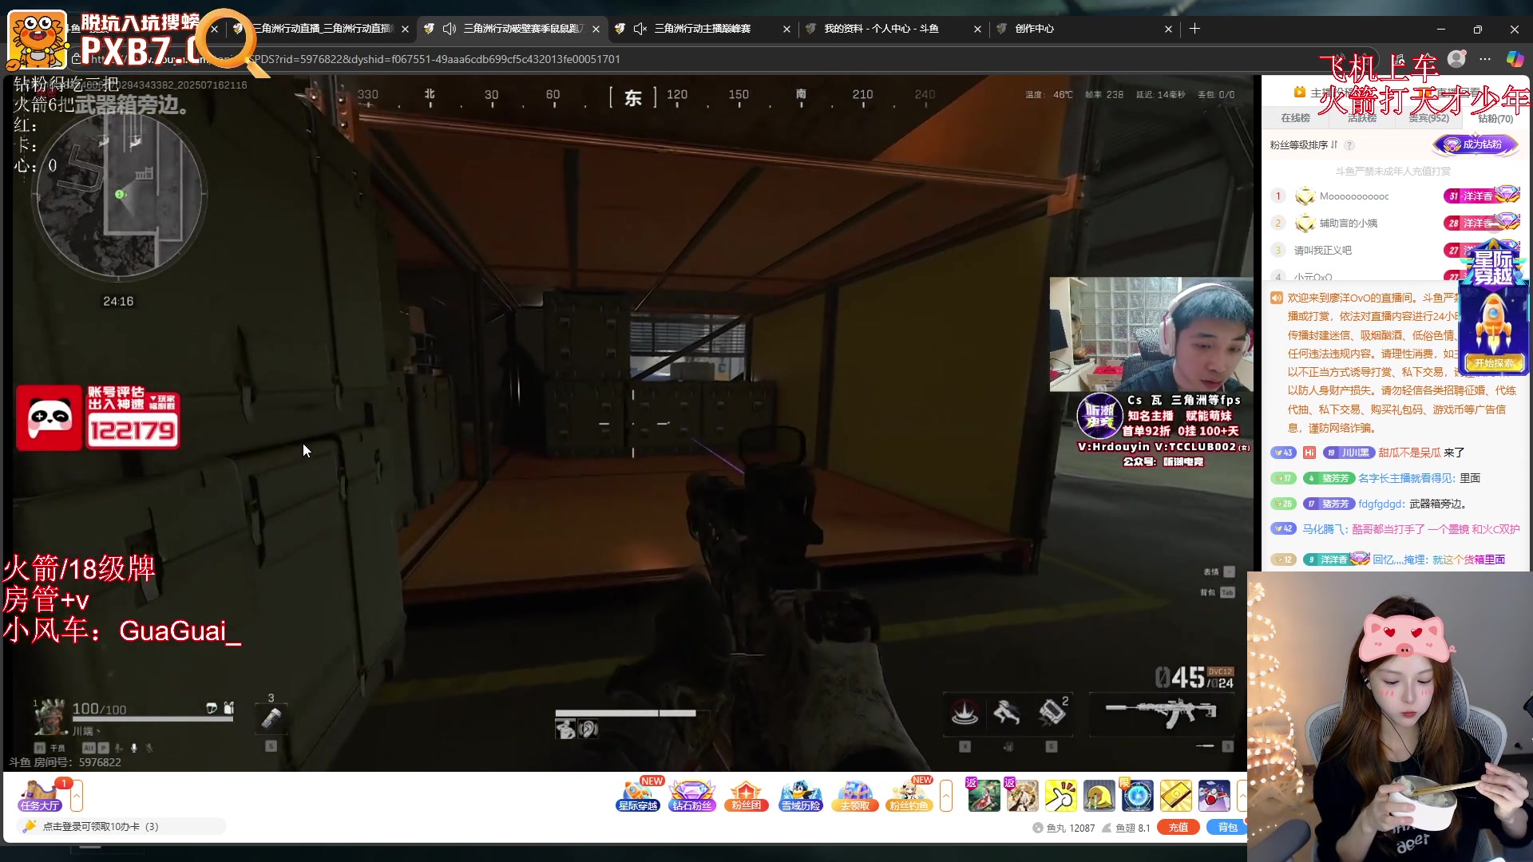The image size is (1533, 862).
Task: Open the 钻石粉丝 diamond icon
Action: [691, 796]
